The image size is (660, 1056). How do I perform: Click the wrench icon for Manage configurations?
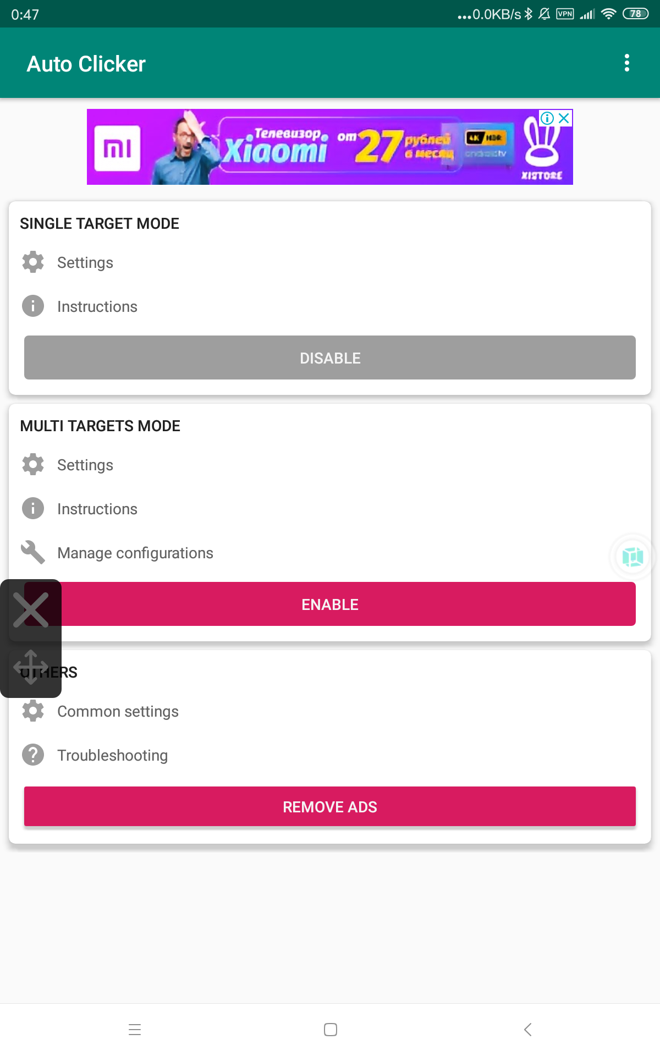[x=33, y=552]
